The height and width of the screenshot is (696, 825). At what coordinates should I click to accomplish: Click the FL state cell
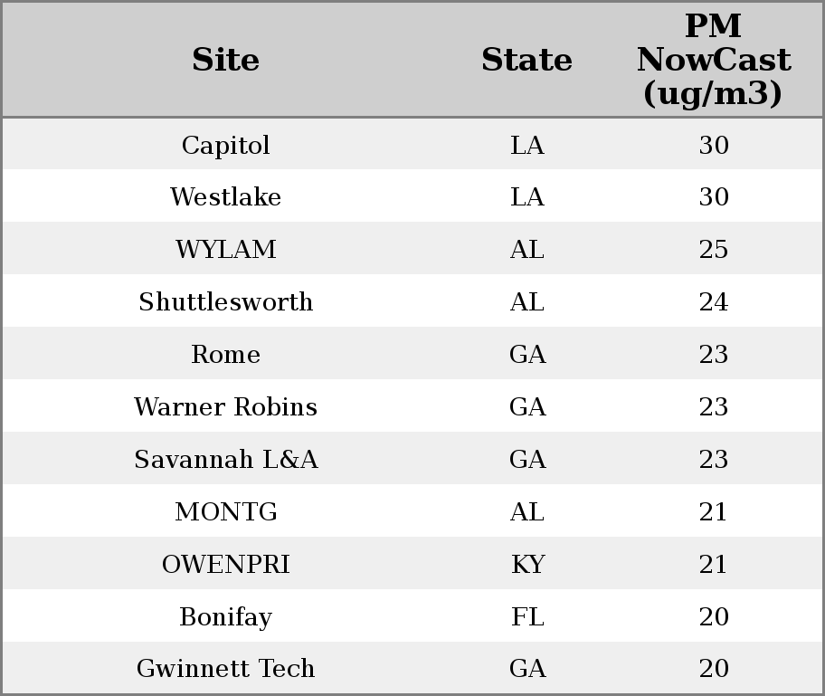pyautogui.click(x=527, y=616)
